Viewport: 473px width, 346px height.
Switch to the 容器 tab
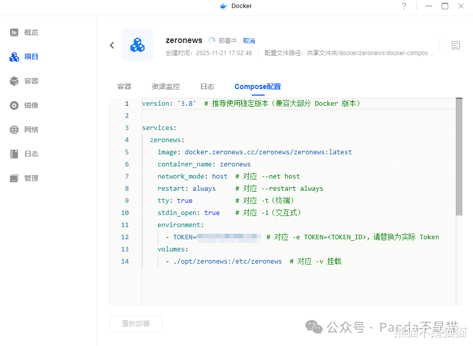point(124,87)
